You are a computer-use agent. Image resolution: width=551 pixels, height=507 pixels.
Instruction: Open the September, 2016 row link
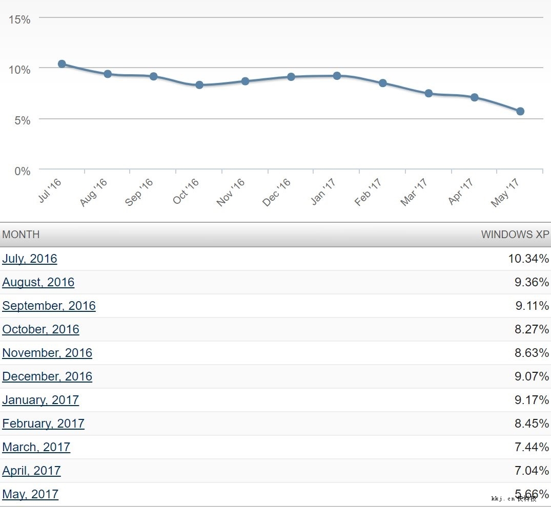pos(49,306)
